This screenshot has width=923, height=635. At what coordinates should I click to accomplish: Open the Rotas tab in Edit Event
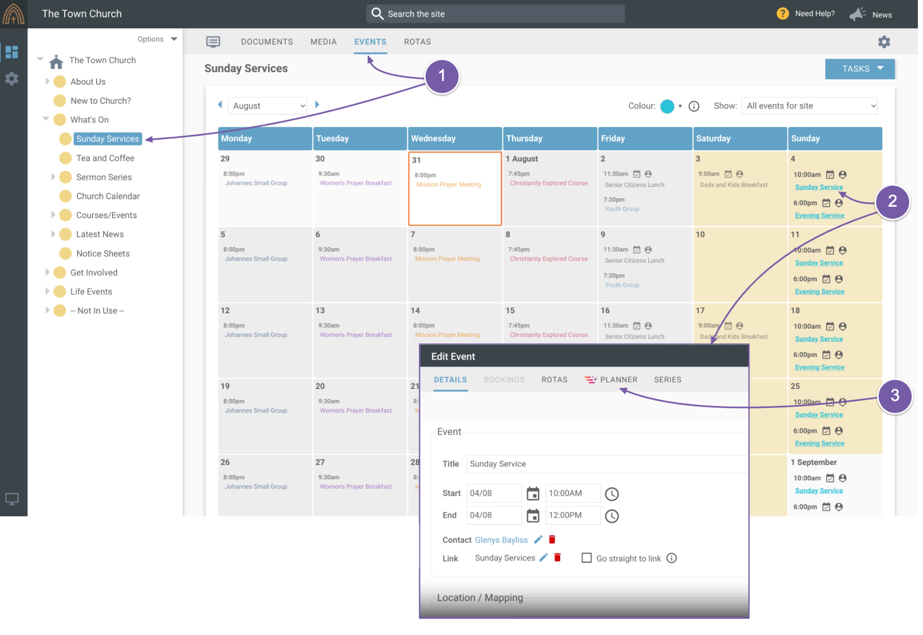coord(555,380)
